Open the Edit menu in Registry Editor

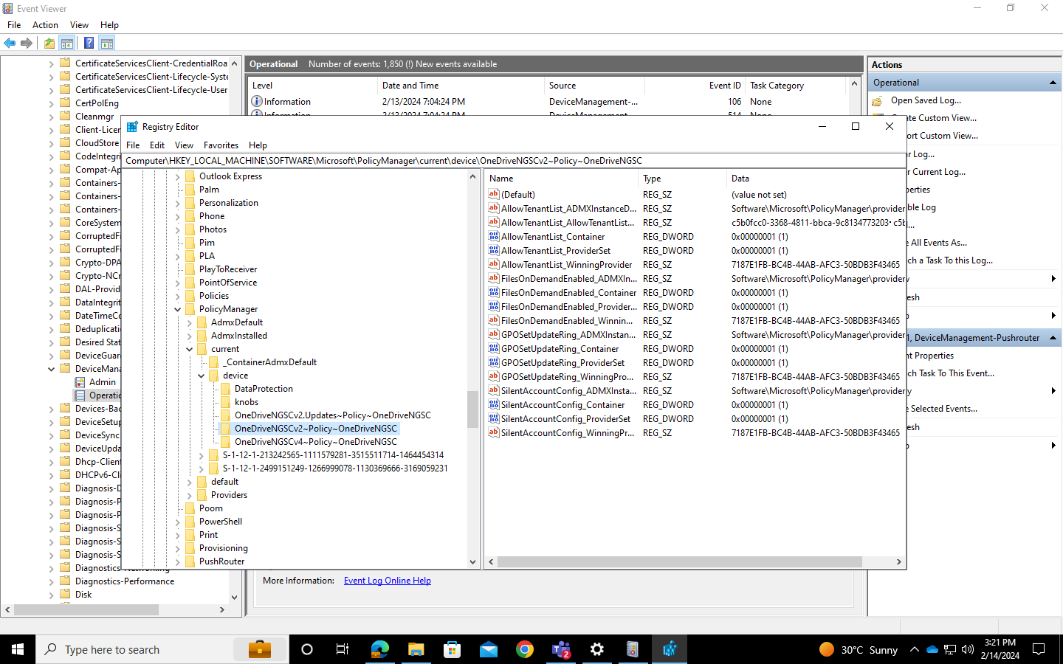tap(157, 145)
